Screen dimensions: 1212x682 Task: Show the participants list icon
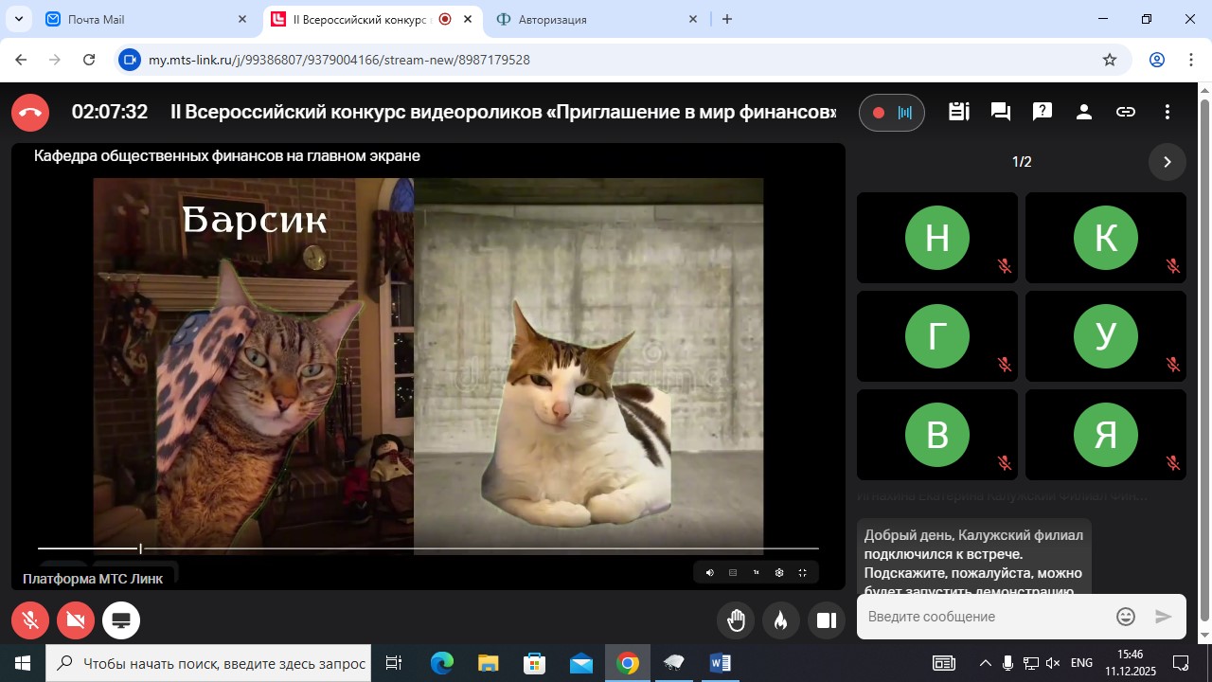tap(1084, 112)
